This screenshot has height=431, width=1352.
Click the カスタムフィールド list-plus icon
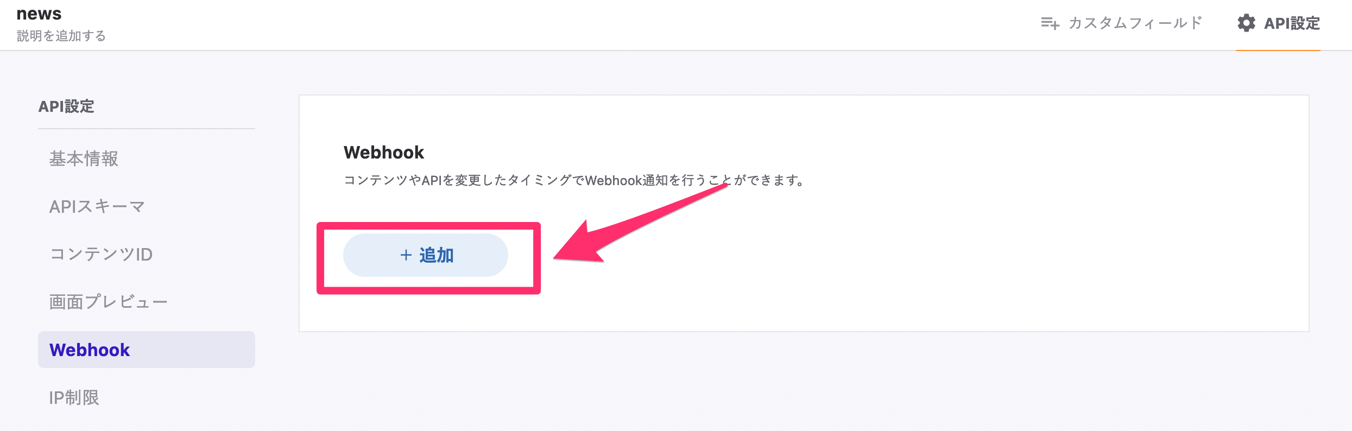click(x=1050, y=23)
